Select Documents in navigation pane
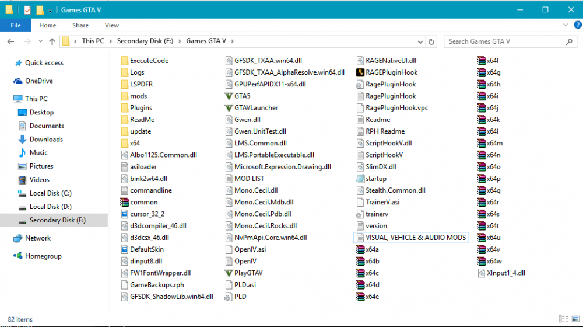The image size is (583, 327). pyautogui.click(x=47, y=126)
